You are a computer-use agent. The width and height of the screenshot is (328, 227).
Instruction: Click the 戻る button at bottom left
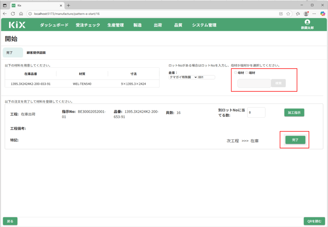click(10, 221)
